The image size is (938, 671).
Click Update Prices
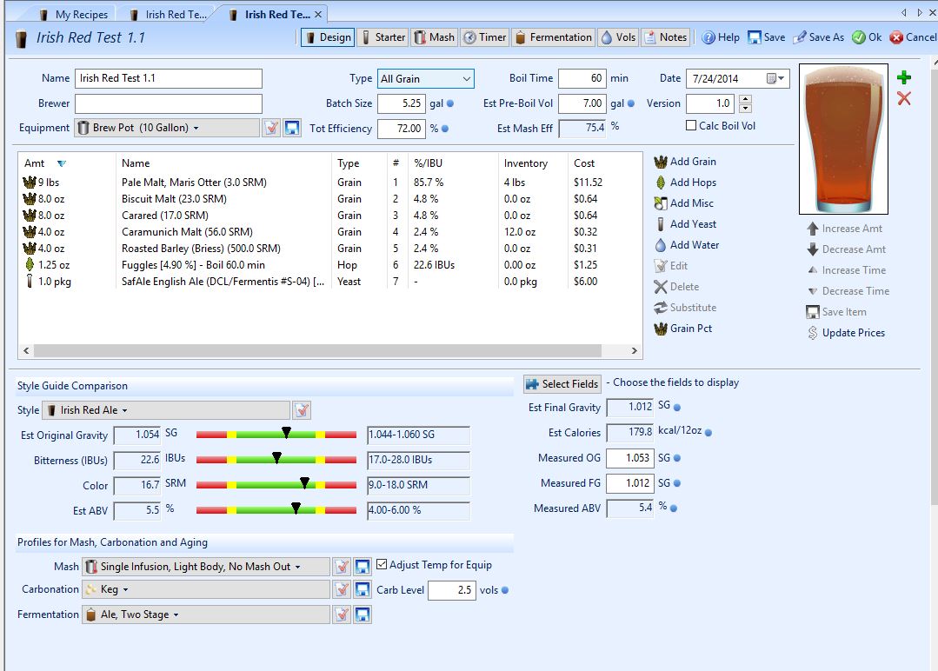pos(846,333)
